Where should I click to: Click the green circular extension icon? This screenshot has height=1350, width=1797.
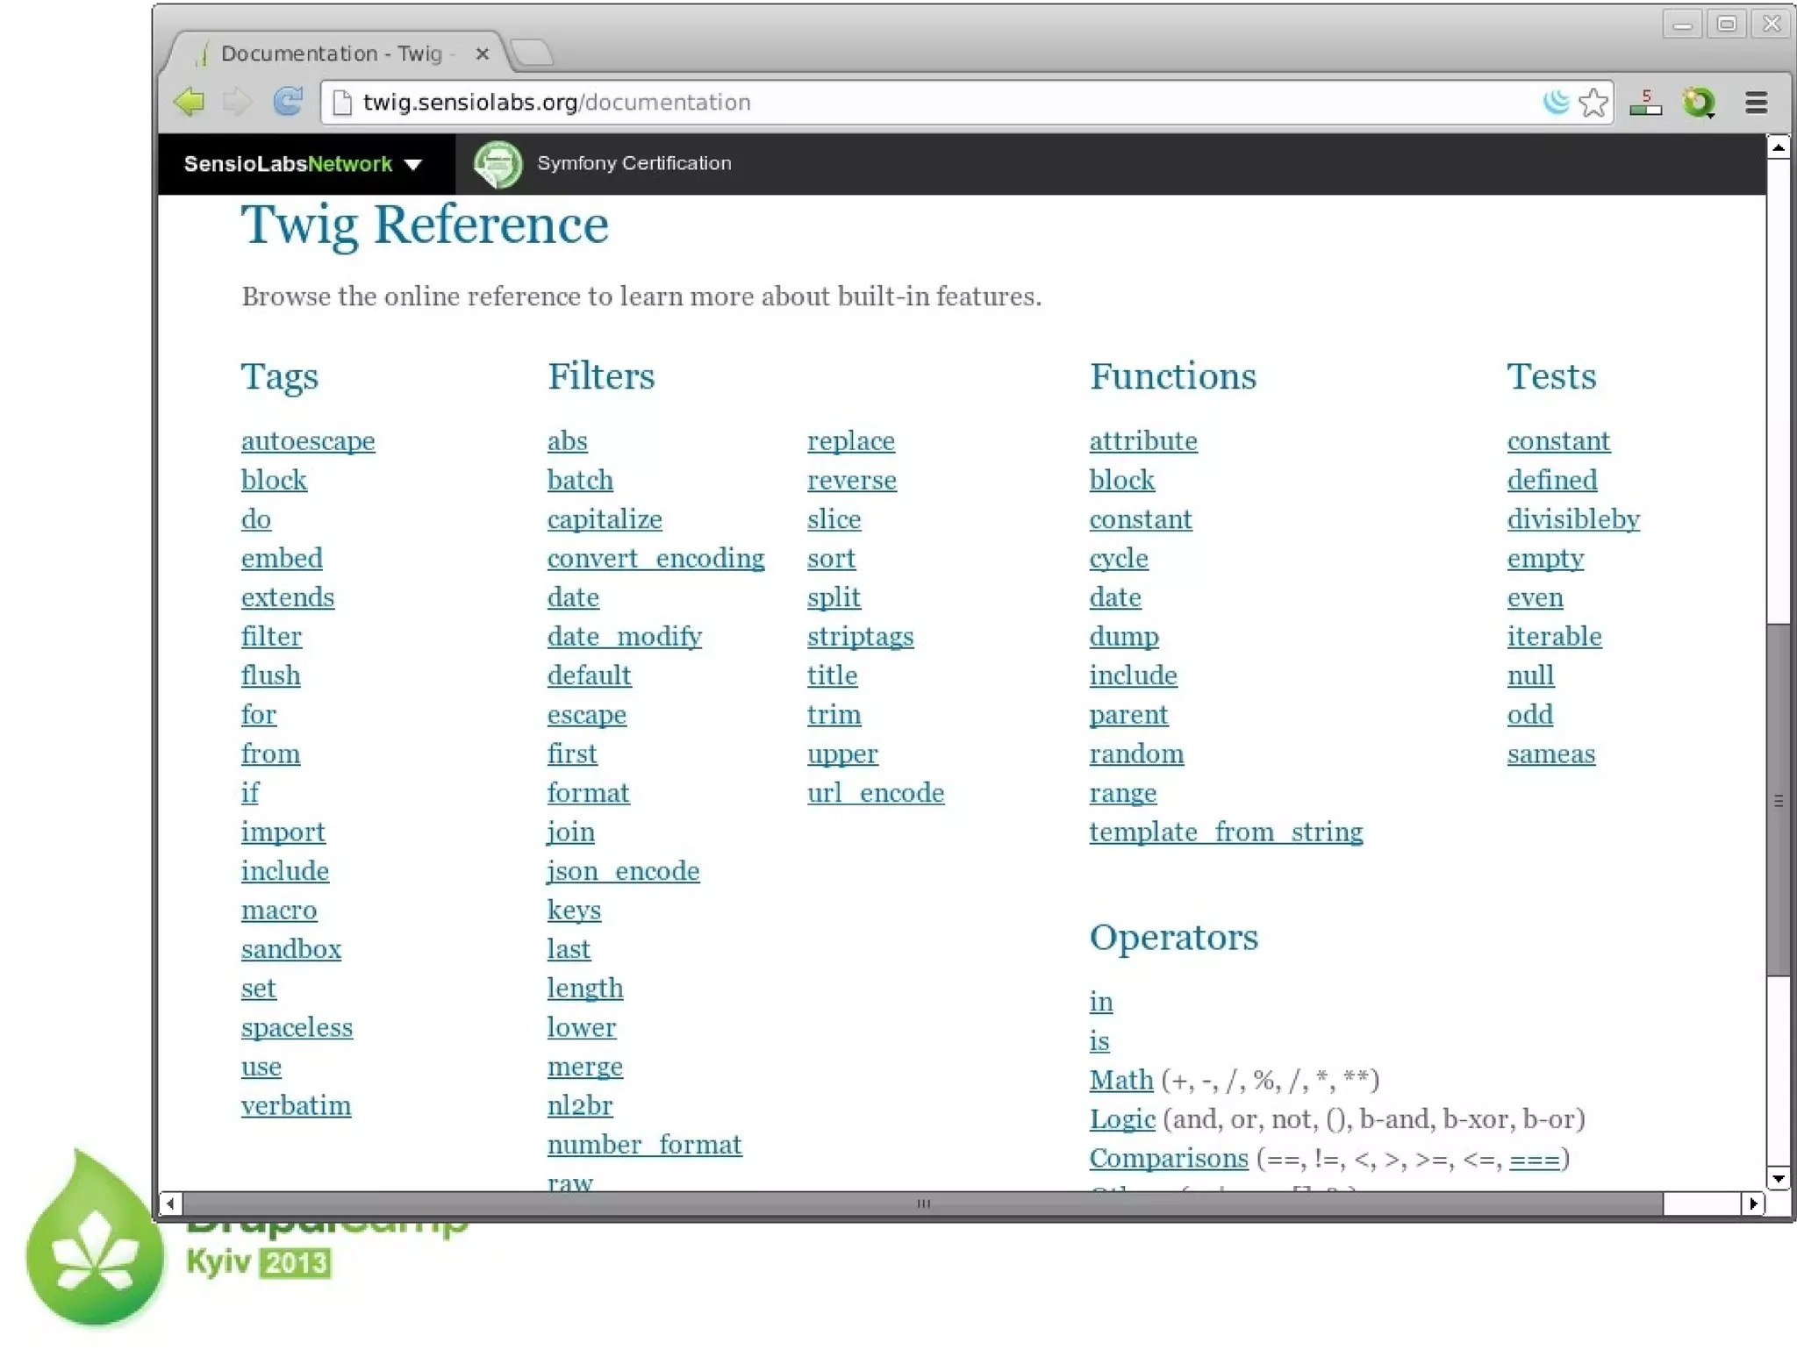pyautogui.click(x=1700, y=103)
